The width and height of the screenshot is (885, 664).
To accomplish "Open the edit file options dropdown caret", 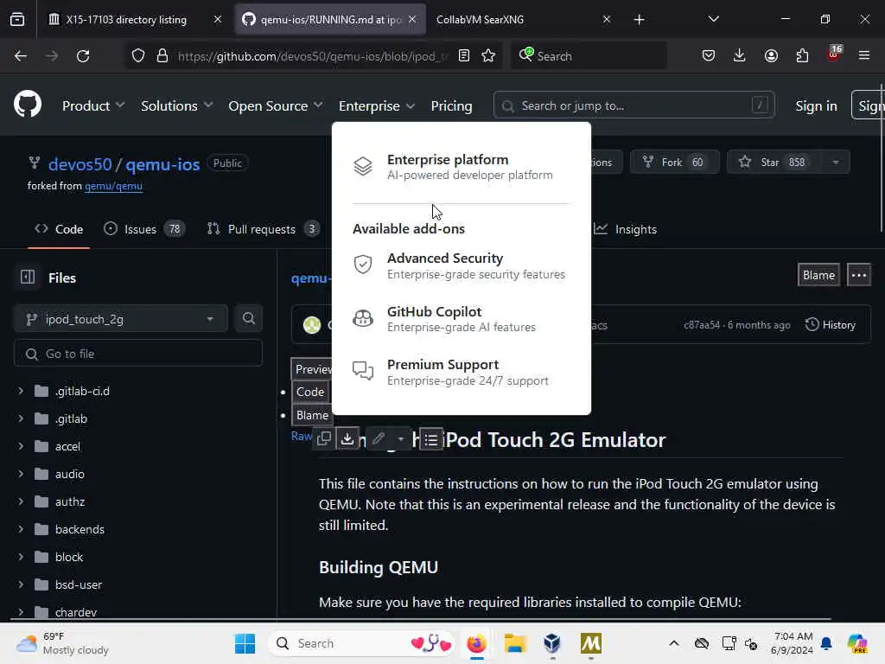I will tap(401, 438).
